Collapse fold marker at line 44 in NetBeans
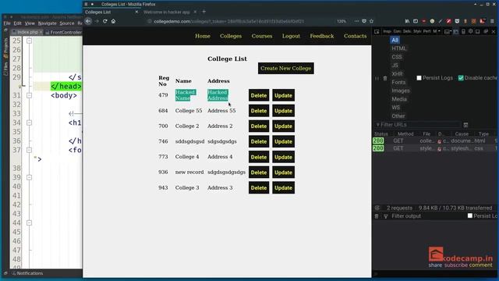Screen dimensions: 499x281 tap(30, 222)
